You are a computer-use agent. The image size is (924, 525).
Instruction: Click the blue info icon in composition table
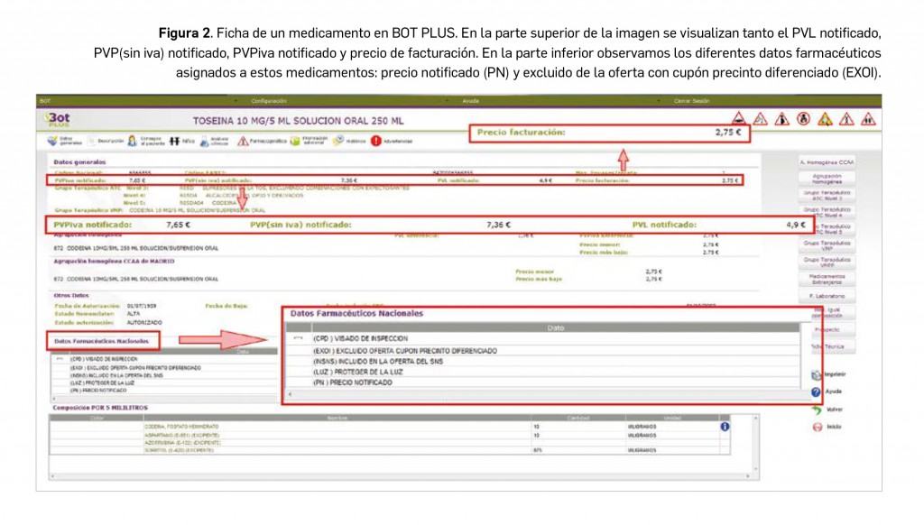724,427
